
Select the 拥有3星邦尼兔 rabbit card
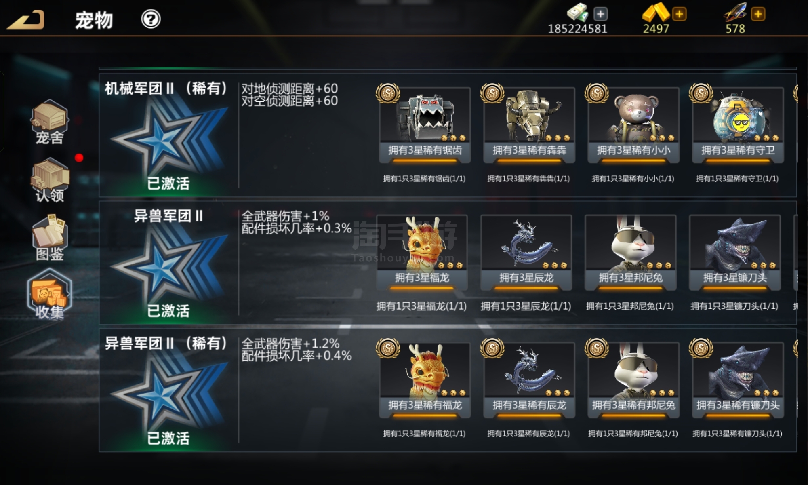point(630,253)
